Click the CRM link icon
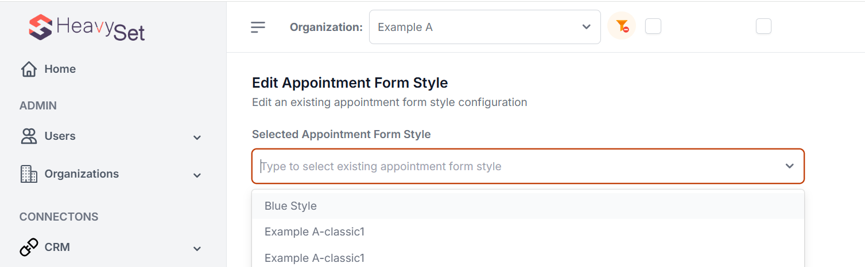This screenshot has width=865, height=267. click(29, 248)
